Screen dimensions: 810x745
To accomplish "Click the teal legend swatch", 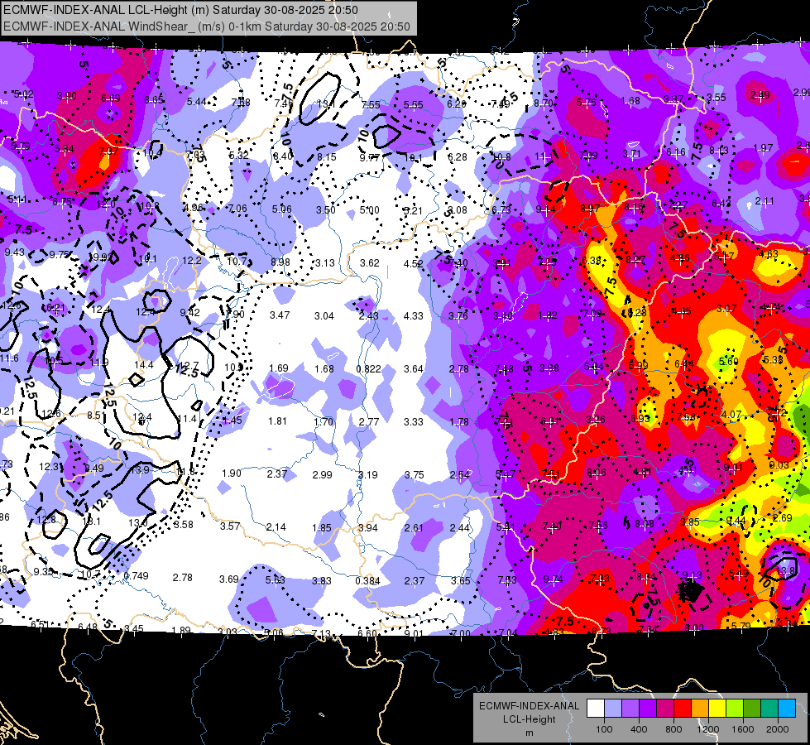I will [x=769, y=709].
